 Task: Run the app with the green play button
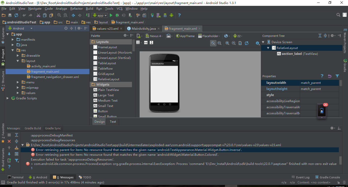(x=111, y=15)
